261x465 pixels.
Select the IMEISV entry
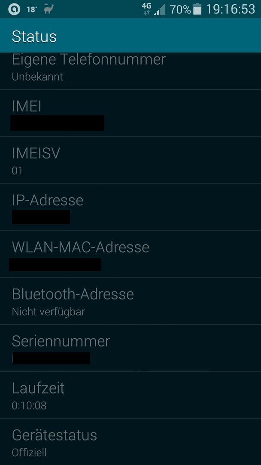tap(130, 160)
